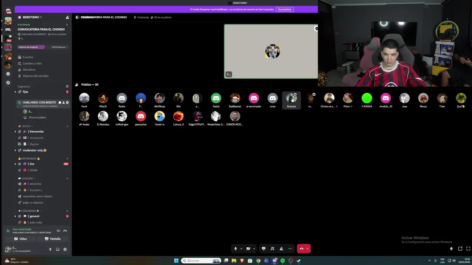This screenshot has height=265, width=472.
Task: Click the speaker tile on stage
Action: pos(271,51)
